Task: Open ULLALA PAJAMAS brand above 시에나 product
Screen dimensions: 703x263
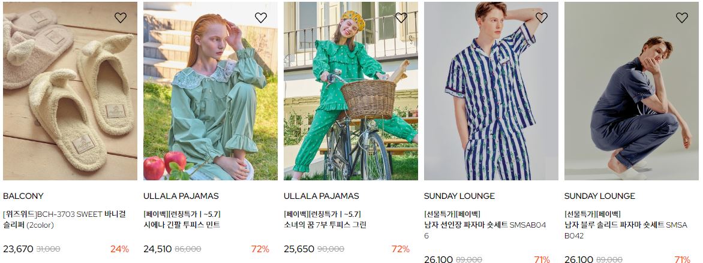Action: point(181,196)
